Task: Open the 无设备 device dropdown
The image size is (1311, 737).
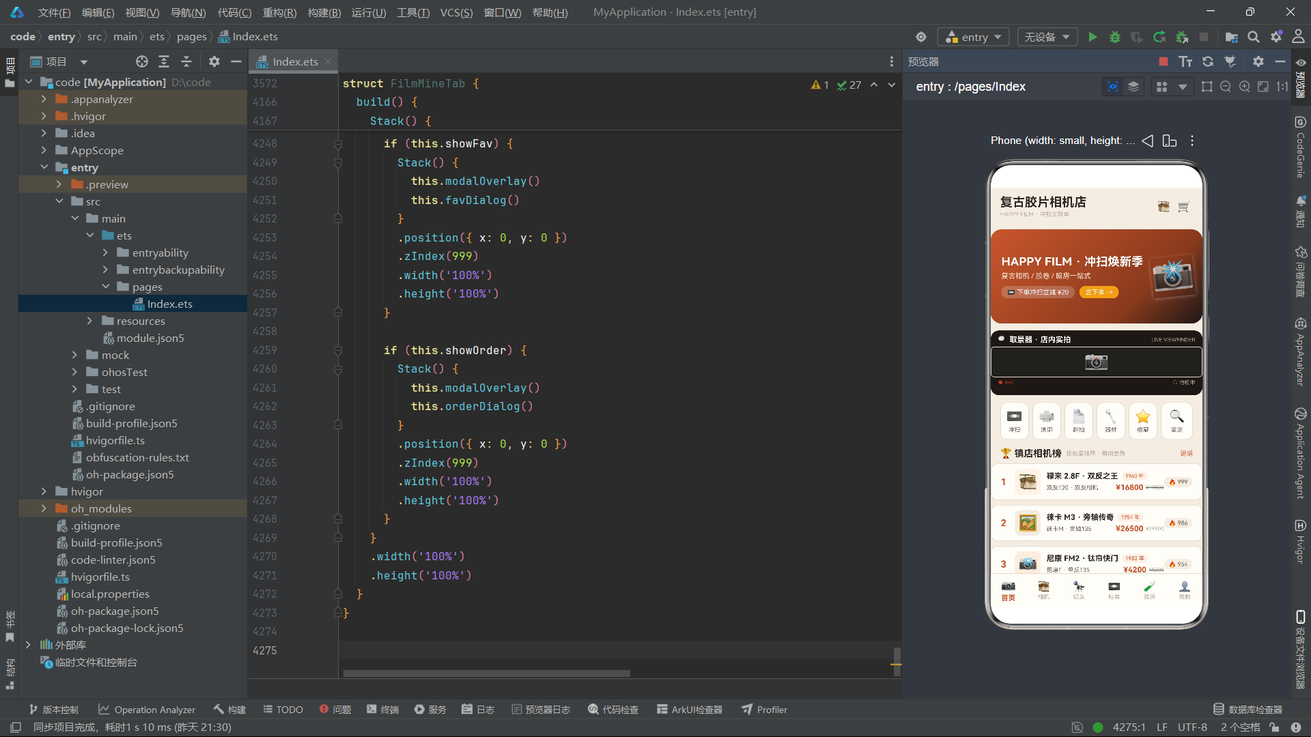Action: 1047,37
